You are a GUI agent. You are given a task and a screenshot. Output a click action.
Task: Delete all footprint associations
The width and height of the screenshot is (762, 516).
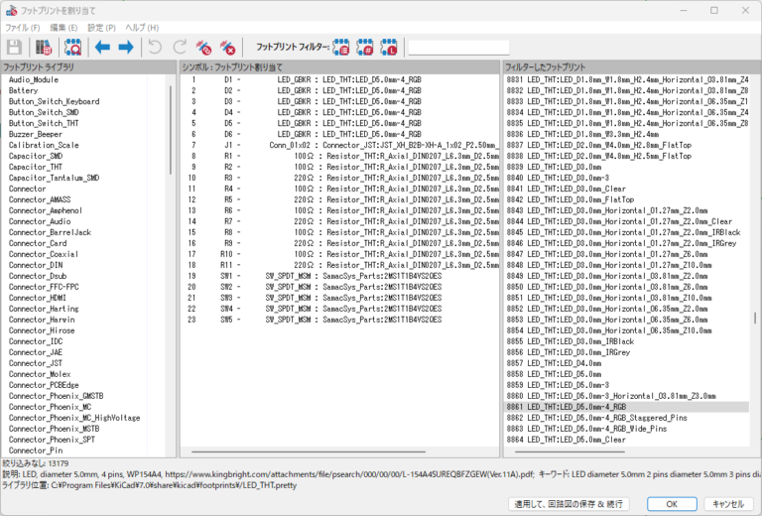pyautogui.click(x=228, y=47)
